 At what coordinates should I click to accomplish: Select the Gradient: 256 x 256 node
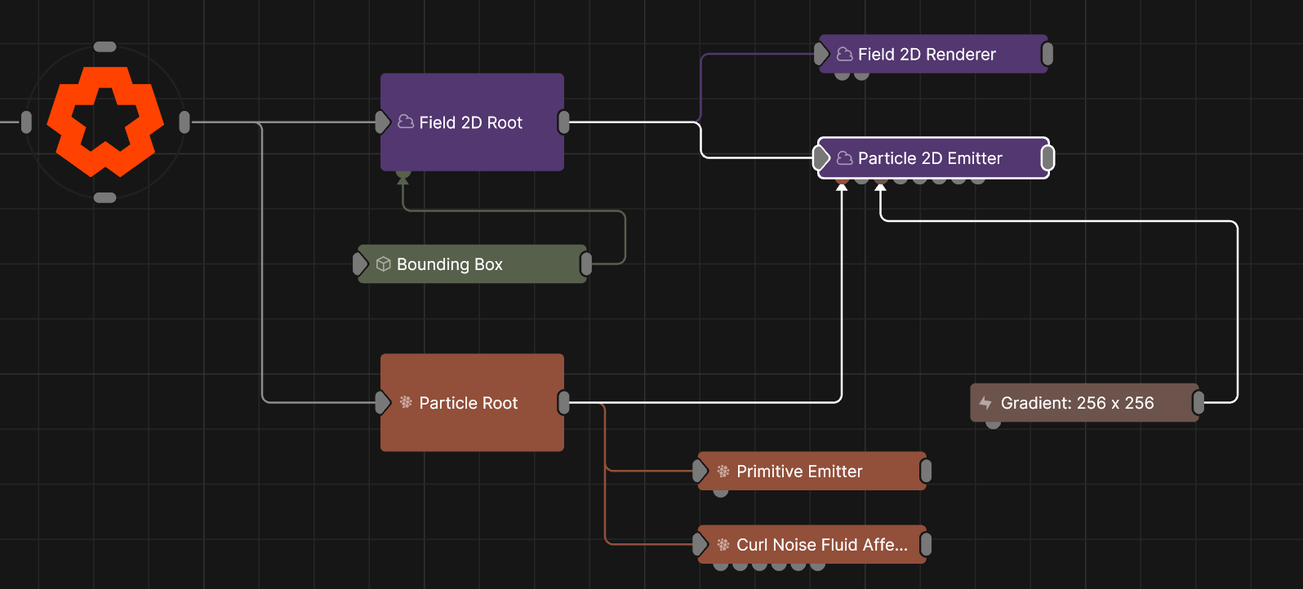pos(1084,402)
